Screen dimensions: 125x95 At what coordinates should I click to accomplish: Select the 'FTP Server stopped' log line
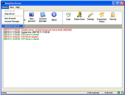coord(21,37)
